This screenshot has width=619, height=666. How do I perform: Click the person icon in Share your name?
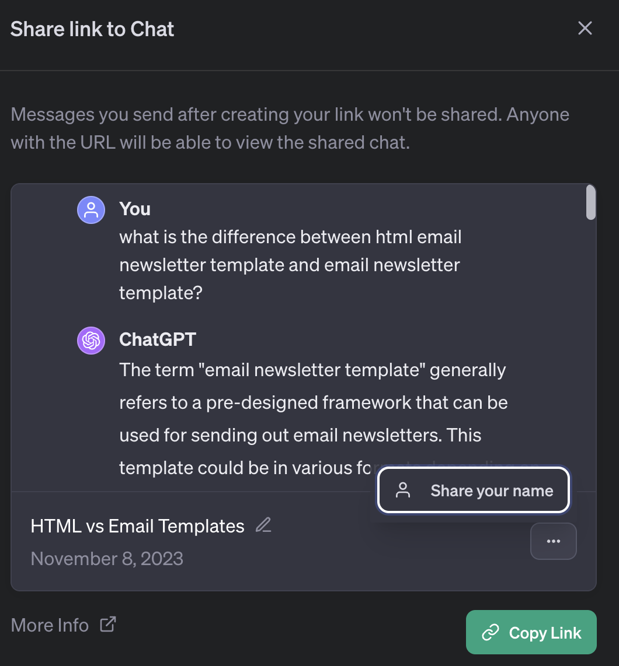coord(403,490)
